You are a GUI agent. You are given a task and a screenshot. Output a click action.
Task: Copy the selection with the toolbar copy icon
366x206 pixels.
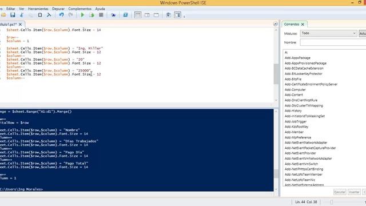(x=30, y=15)
